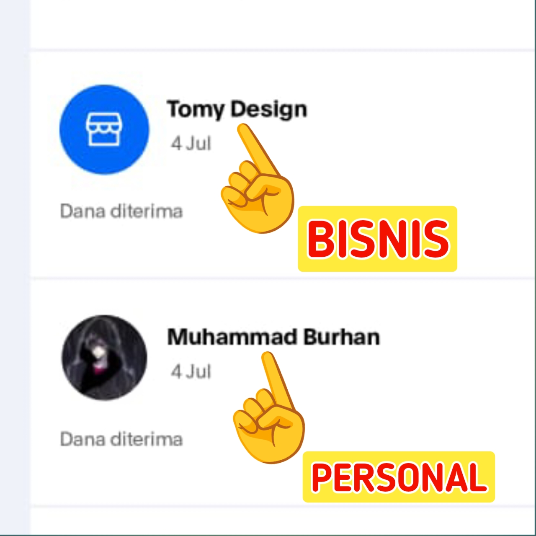Click the BISNIS yellow label
The image size is (536, 536).
point(378,239)
